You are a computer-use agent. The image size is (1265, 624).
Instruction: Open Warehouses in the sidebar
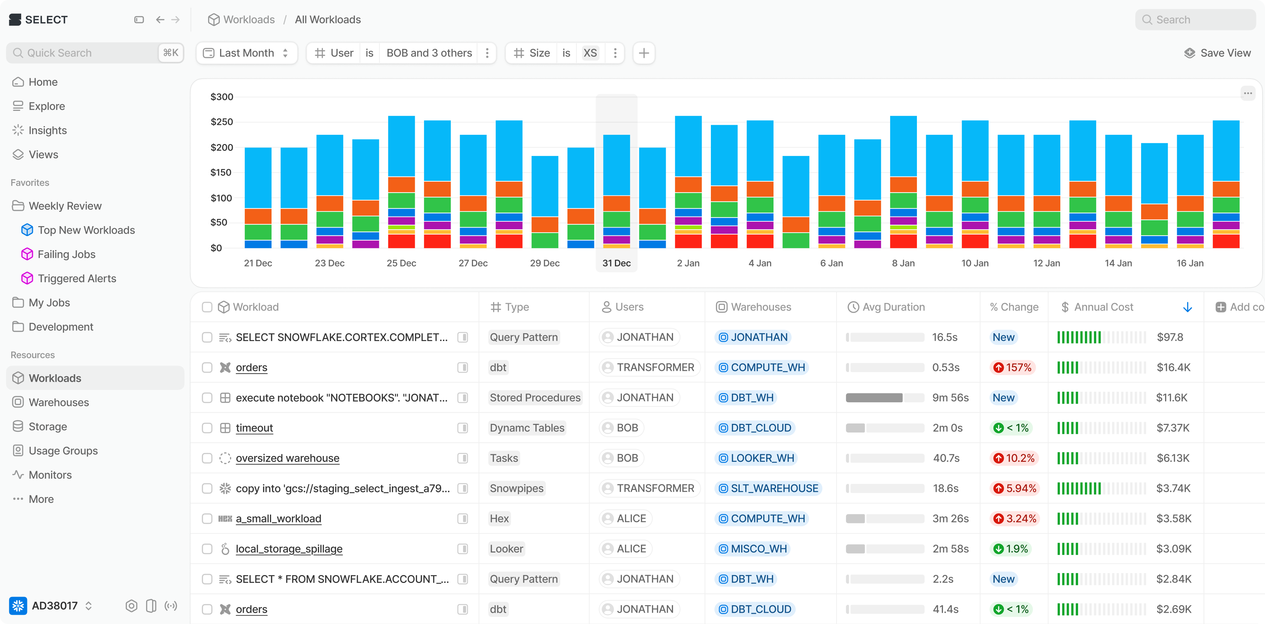point(59,402)
